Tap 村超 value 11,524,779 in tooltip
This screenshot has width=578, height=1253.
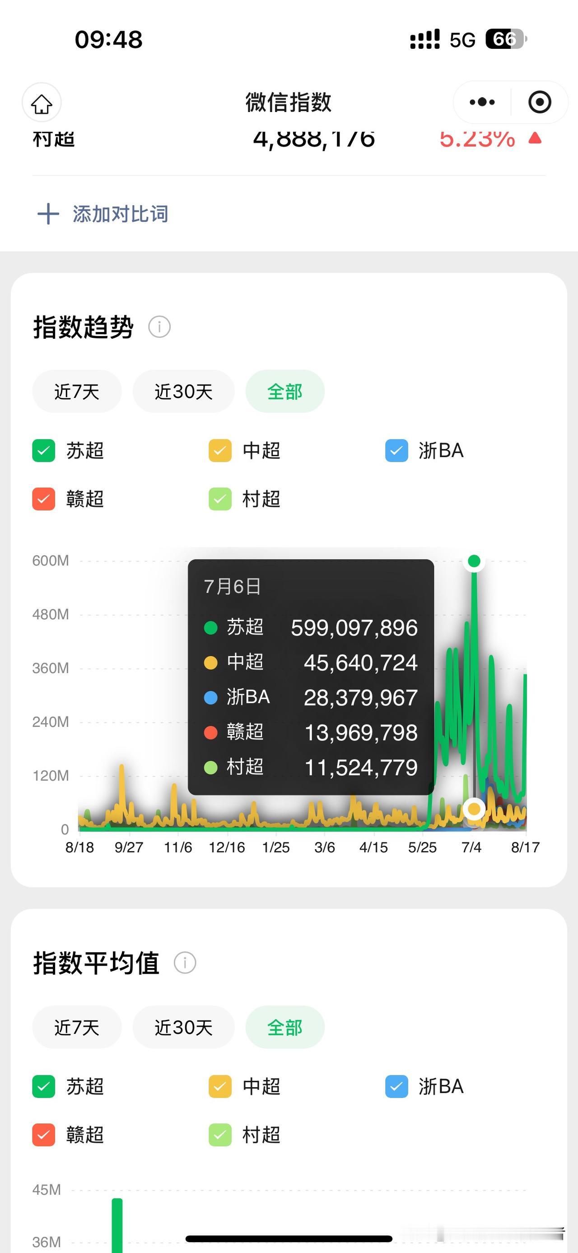click(361, 767)
